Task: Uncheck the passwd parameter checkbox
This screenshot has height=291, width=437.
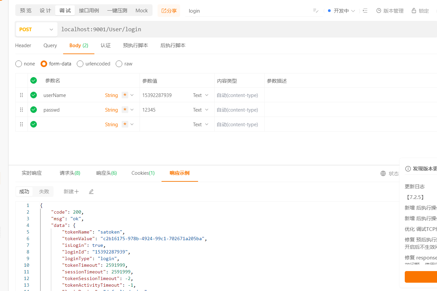Action: click(33, 110)
